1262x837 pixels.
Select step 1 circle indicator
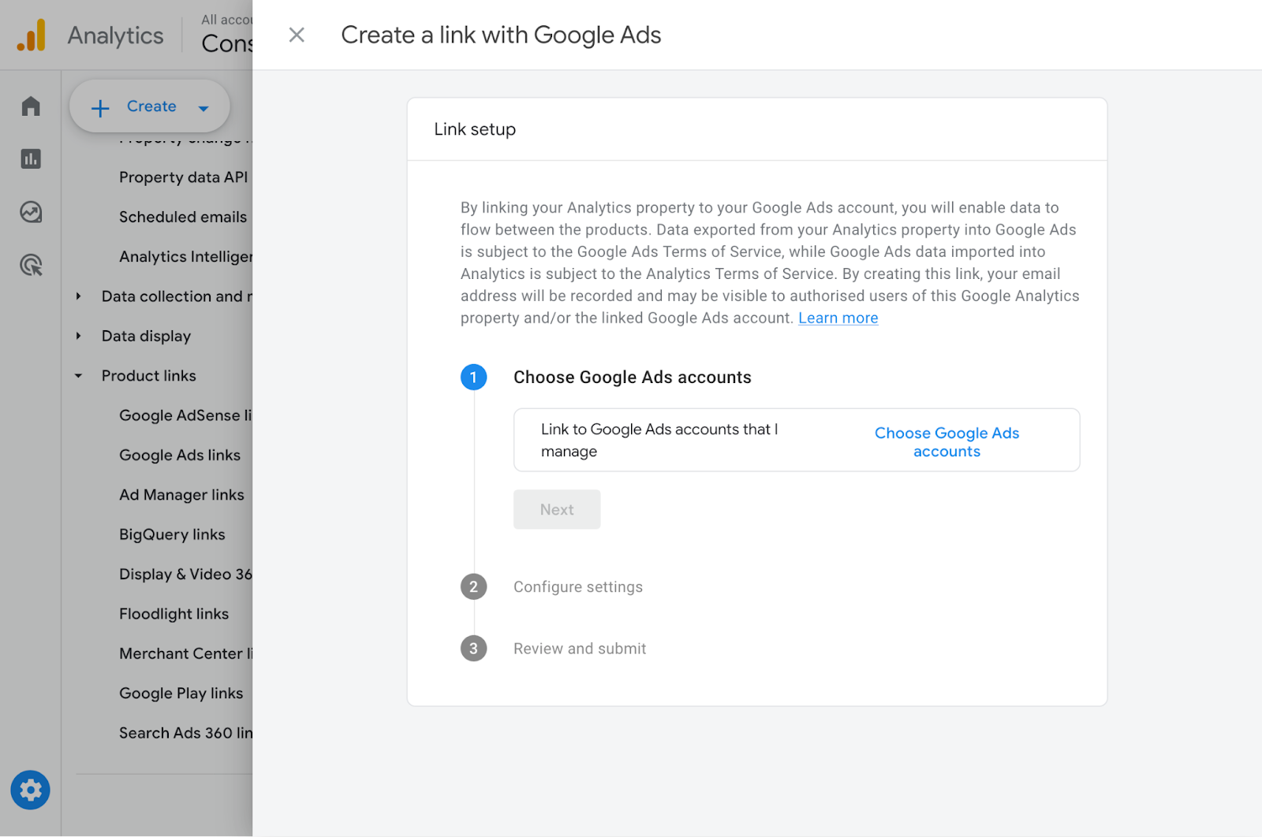[473, 378]
